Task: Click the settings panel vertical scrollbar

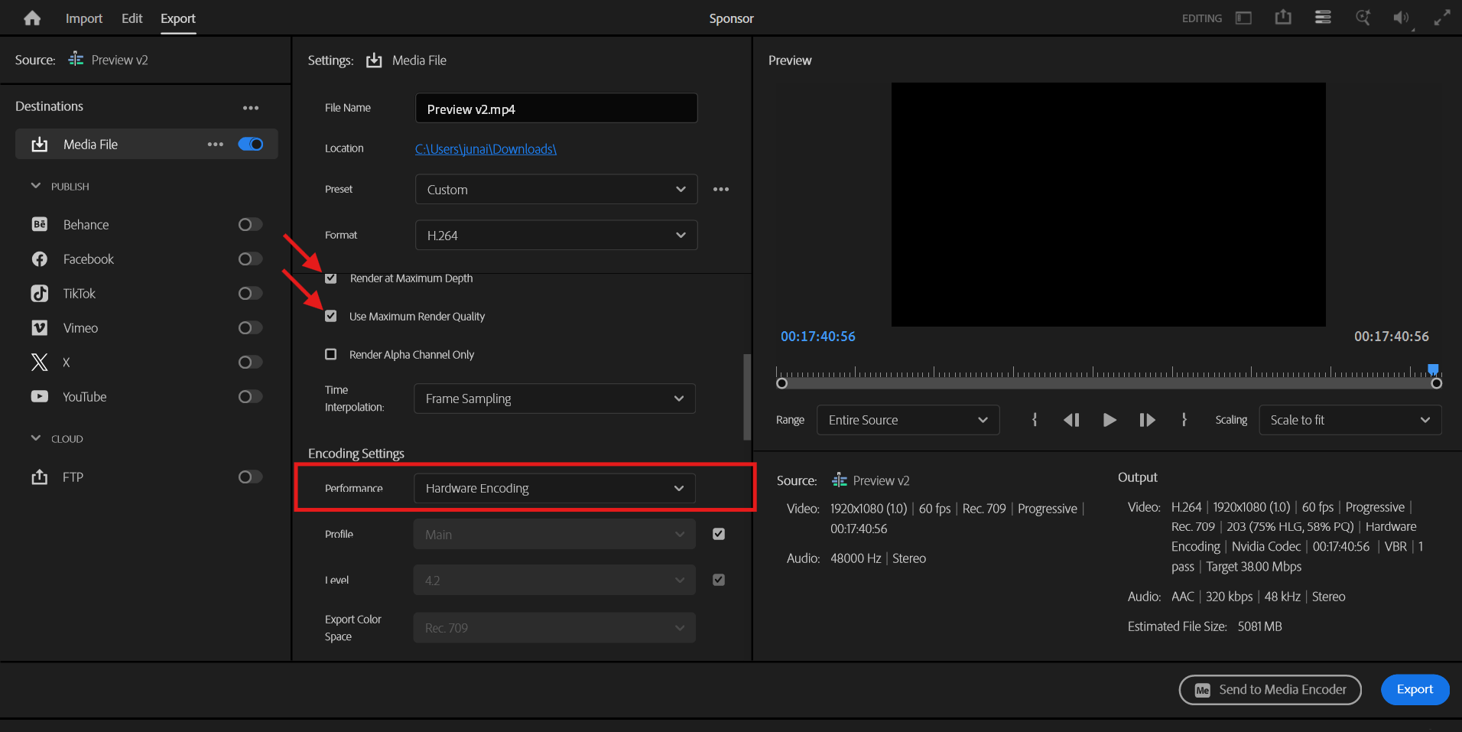Action: [x=747, y=396]
